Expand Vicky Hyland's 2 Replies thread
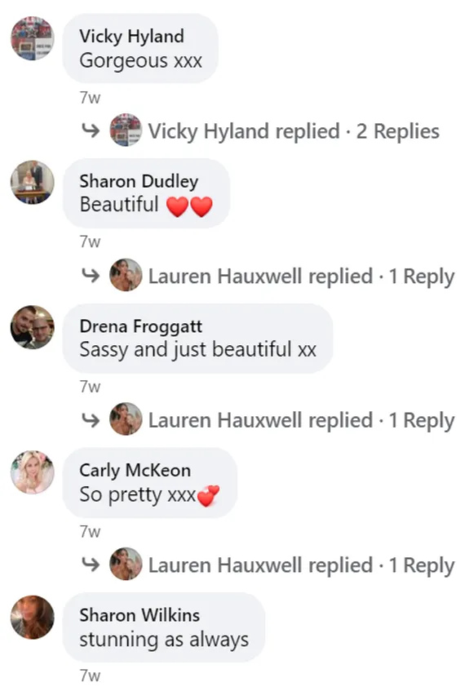 tap(294, 131)
